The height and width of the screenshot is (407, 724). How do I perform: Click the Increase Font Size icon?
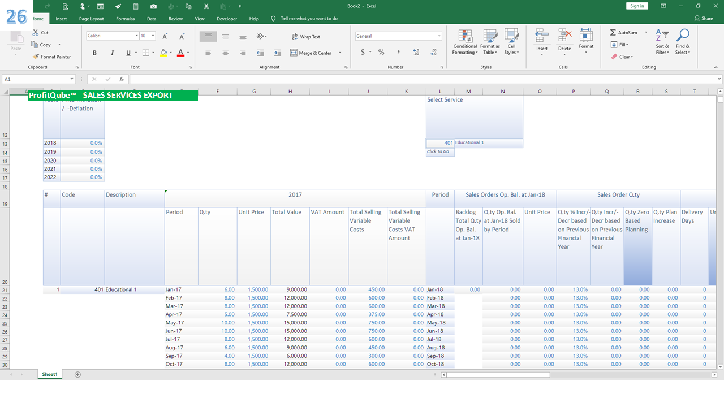[165, 36]
